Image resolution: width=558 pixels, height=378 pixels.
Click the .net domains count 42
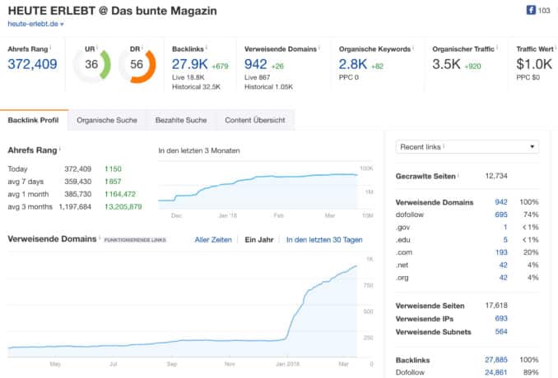click(503, 265)
